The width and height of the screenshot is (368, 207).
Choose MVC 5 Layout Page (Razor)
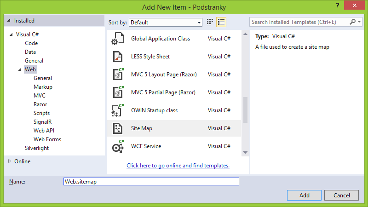[174, 75]
